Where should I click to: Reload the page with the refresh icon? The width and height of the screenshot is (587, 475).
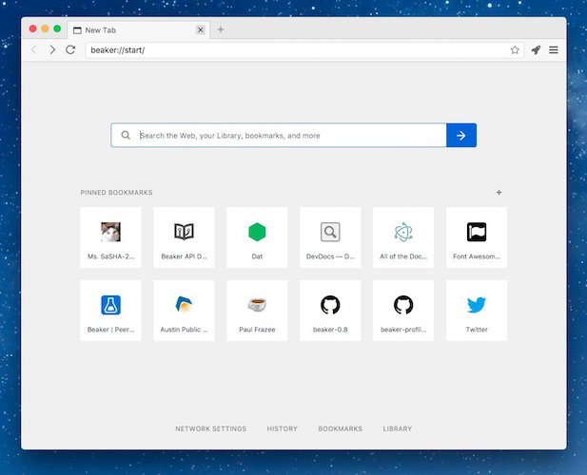pos(70,49)
